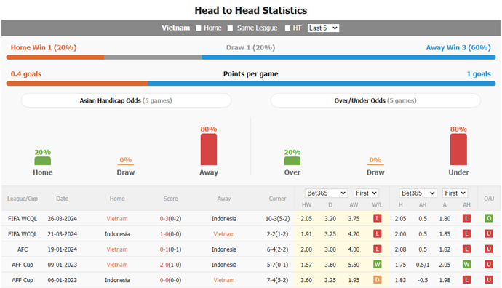Click the Corner column header
This screenshot has width=502, height=288.
tap(277, 199)
